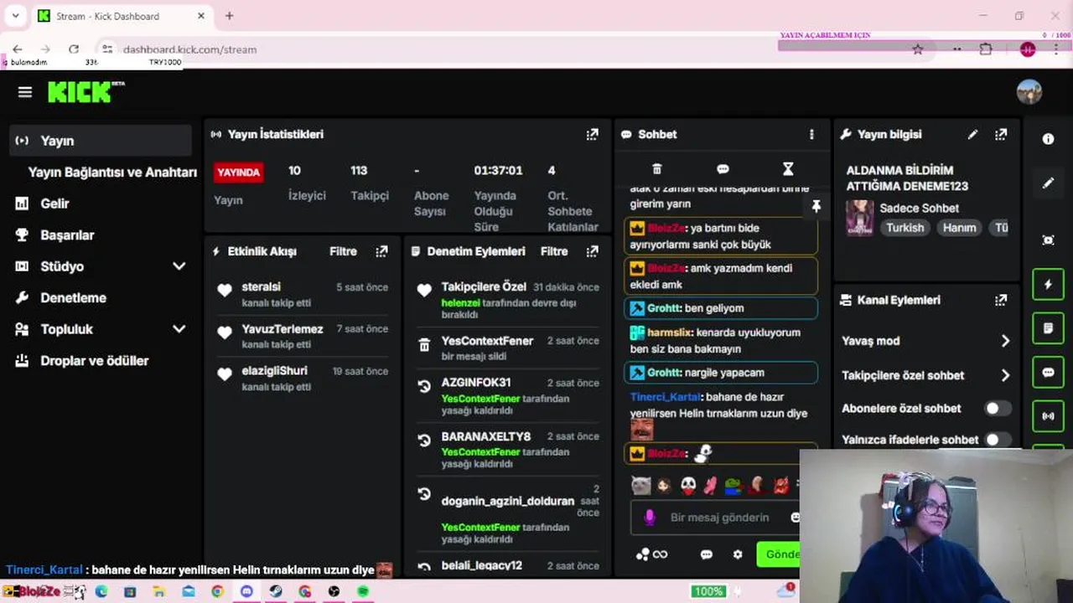1073x603 pixels.
Task: Pop out the Yayın İstatistikleri panel
Action: coord(593,134)
